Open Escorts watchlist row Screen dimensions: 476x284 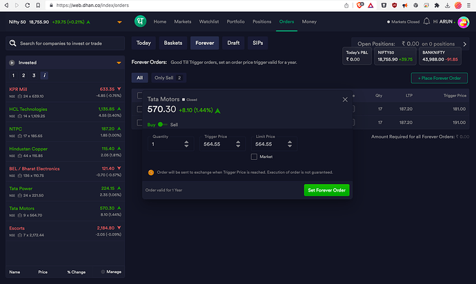point(66,231)
